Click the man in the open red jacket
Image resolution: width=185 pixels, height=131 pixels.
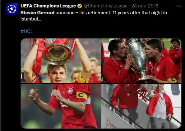[x=160, y=106]
